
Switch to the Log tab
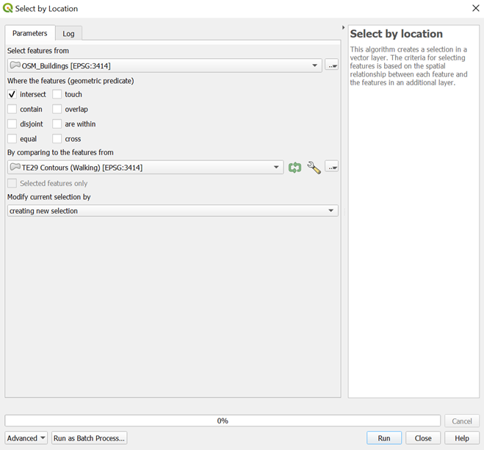click(68, 34)
